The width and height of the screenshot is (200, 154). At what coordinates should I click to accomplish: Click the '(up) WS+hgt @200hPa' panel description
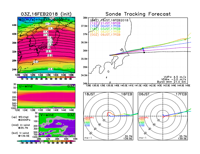[x=21, y=119]
